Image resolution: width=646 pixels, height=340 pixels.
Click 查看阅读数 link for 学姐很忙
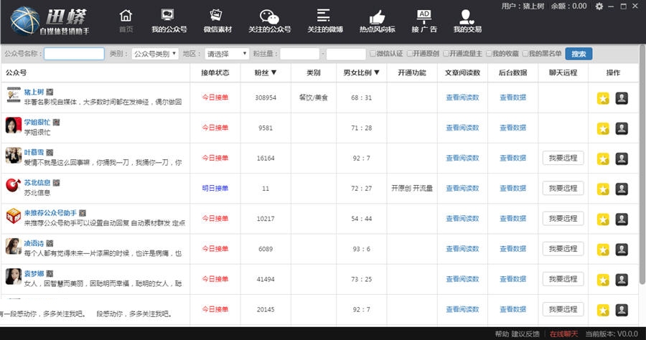pos(462,128)
